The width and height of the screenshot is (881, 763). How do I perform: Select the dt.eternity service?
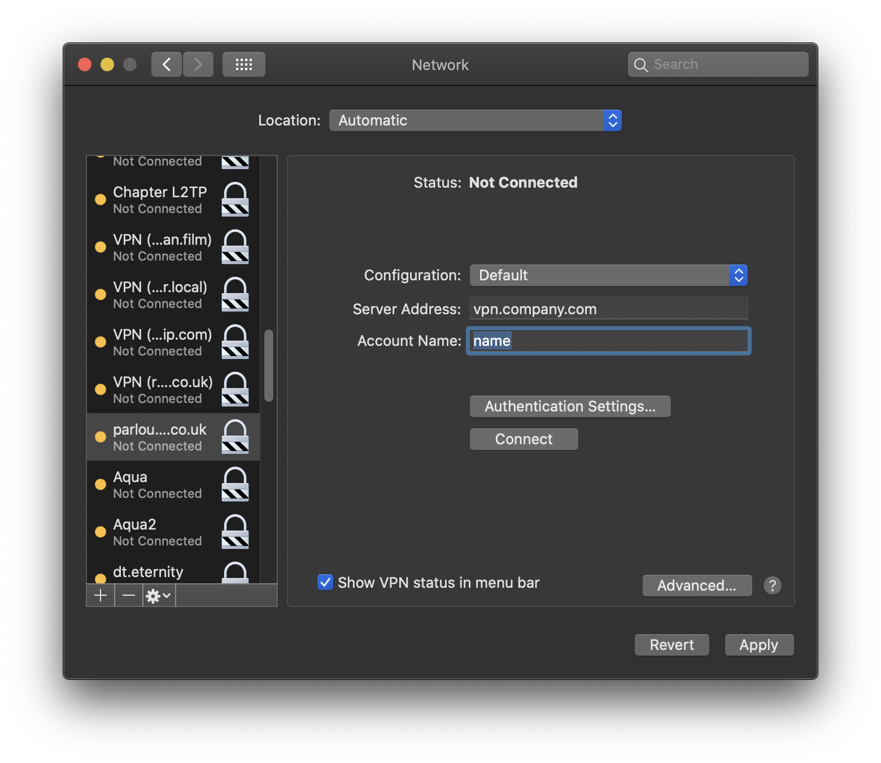point(173,571)
